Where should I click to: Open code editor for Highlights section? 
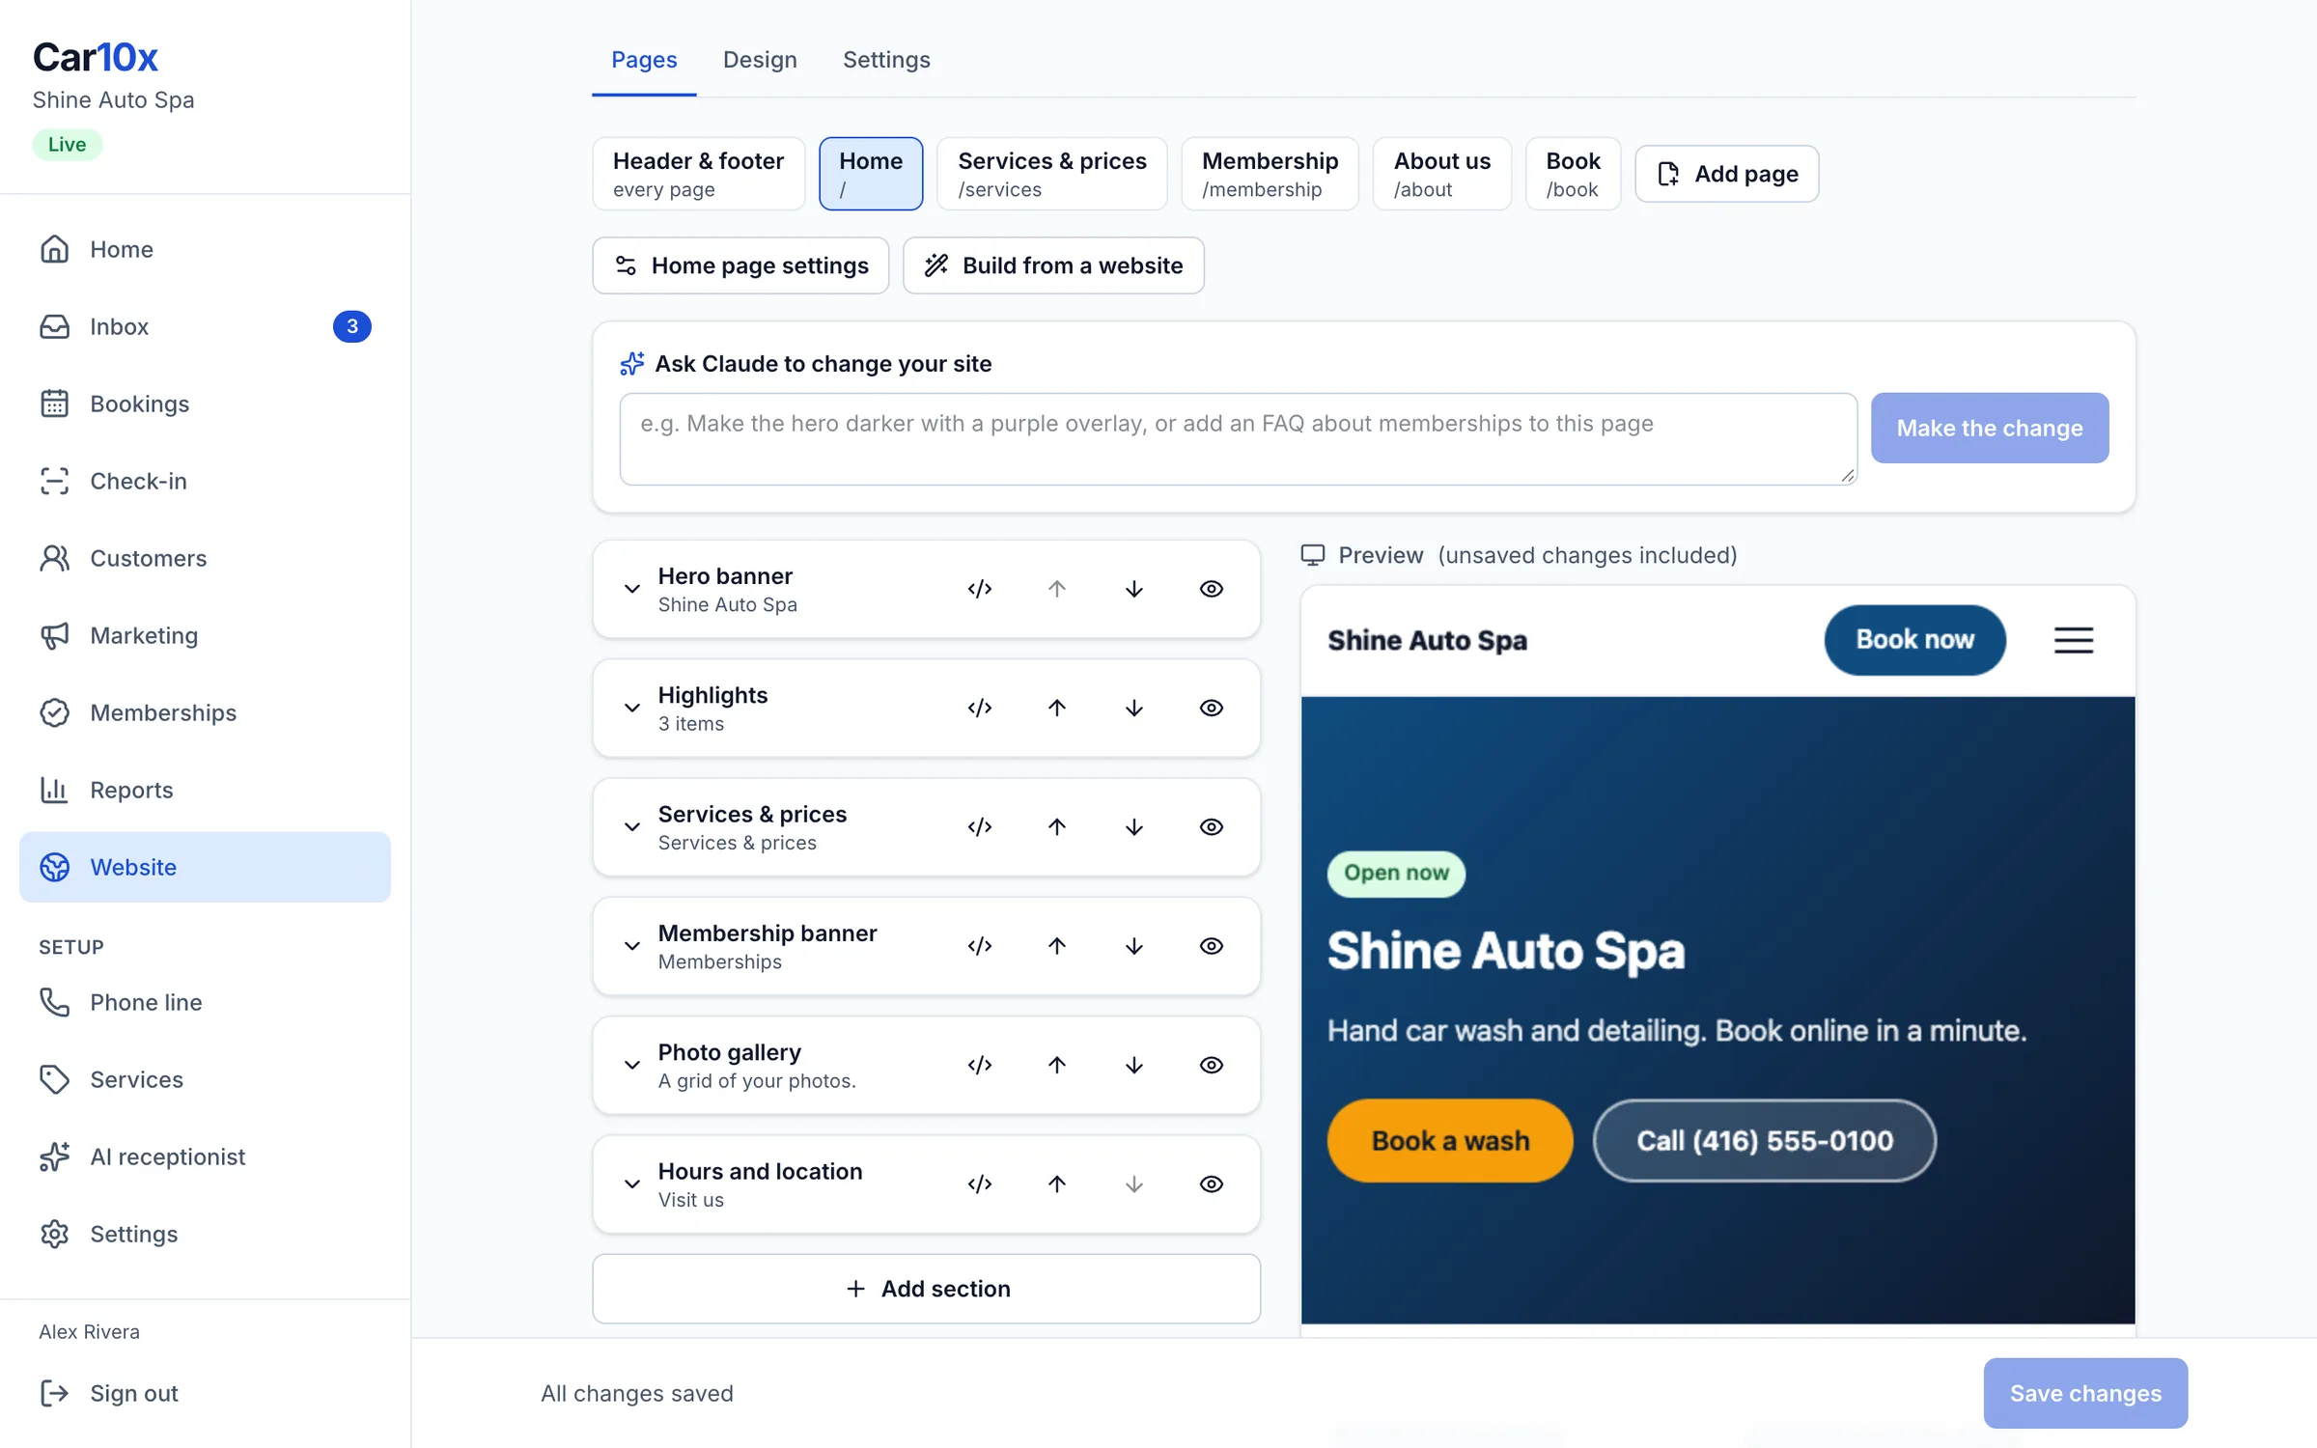pyautogui.click(x=980, y=708)
